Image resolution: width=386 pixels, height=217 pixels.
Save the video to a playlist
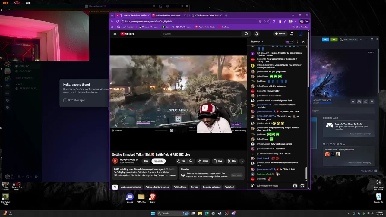[218, 161]
